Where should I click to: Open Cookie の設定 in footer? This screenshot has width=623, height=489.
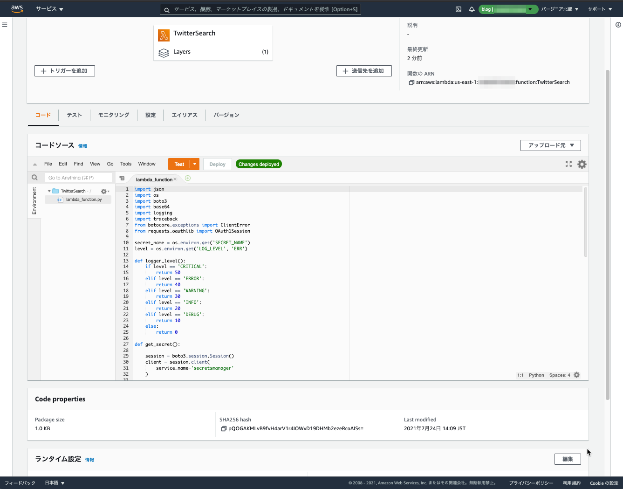[x=604, y=483]
